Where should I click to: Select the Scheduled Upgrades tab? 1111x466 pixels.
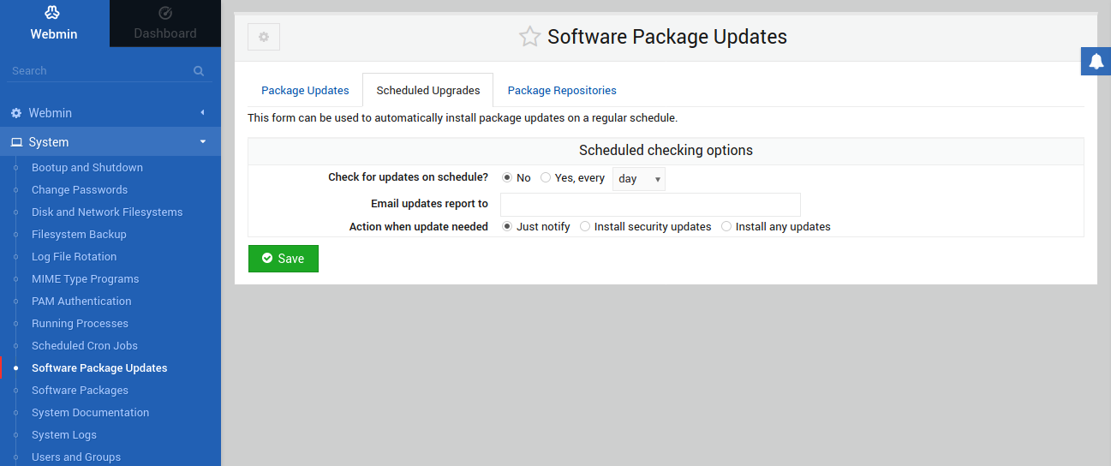(x=428, y=90)
